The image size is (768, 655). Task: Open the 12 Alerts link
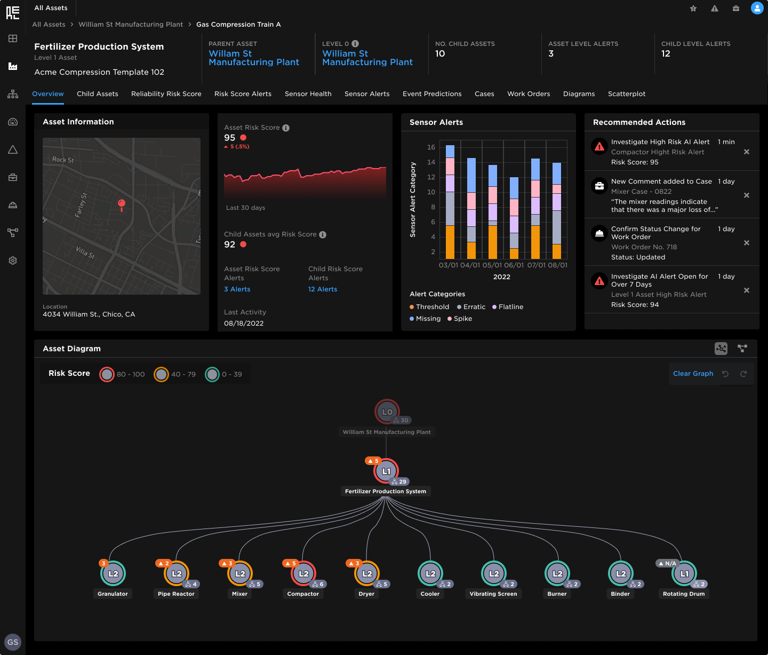click(323, 289)
